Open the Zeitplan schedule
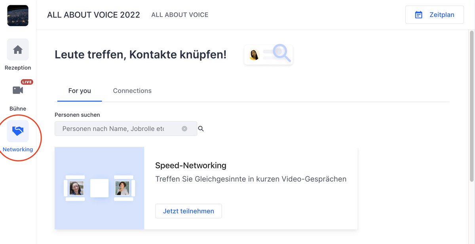Viewport: 475px width, 244px height. (x=434, y=14)
